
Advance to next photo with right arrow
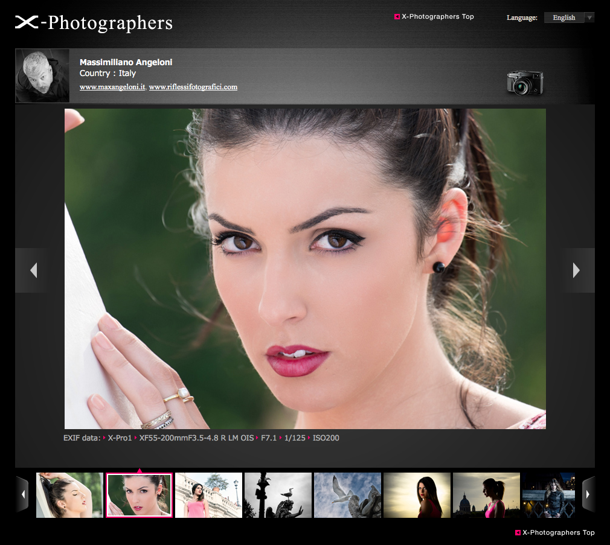click(x=576, y=270)
